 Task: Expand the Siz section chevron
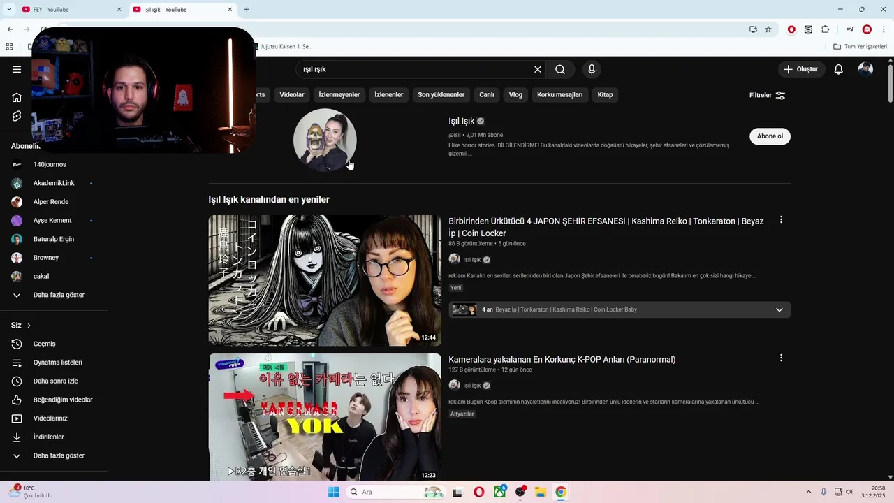[x=29, y=326]
